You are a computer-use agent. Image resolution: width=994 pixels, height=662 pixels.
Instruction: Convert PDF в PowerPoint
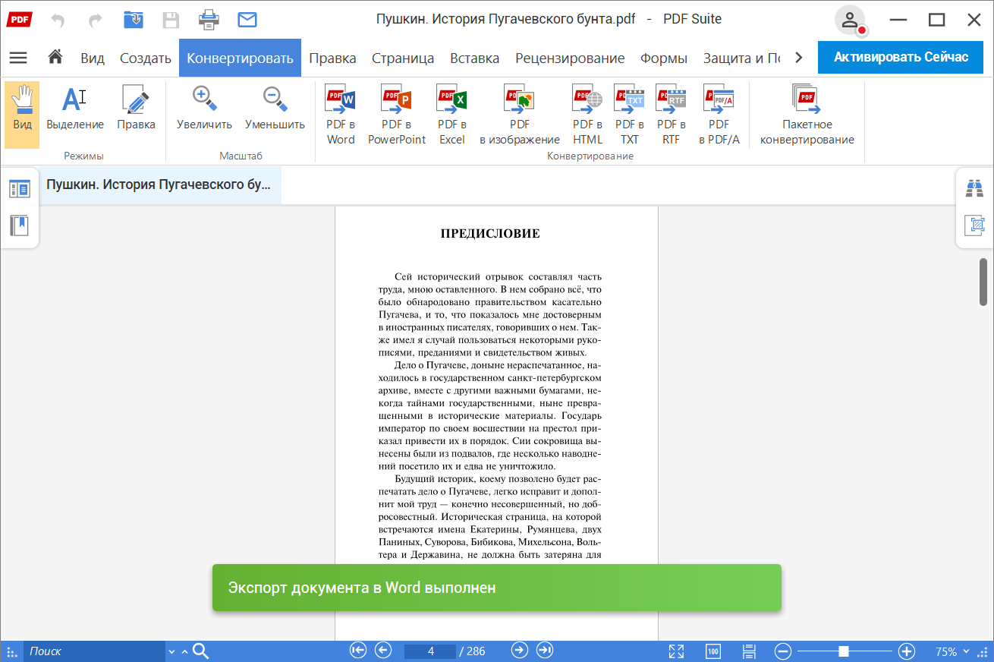(x=397, y=115)
